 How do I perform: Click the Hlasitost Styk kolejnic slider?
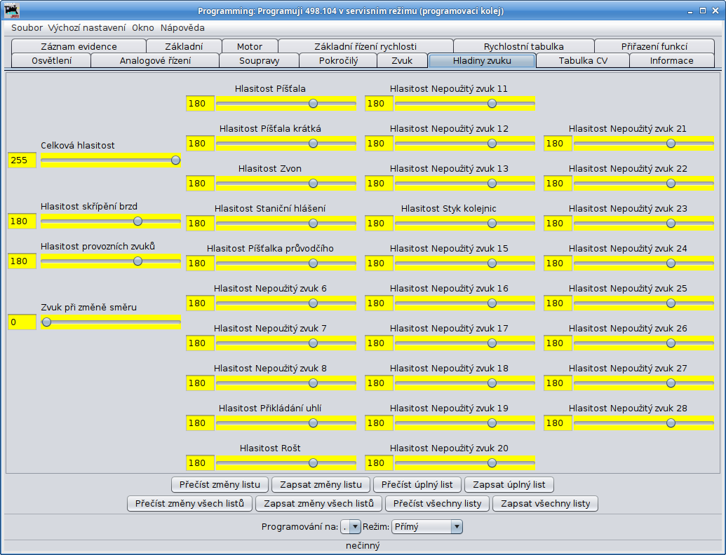point(464,224)
